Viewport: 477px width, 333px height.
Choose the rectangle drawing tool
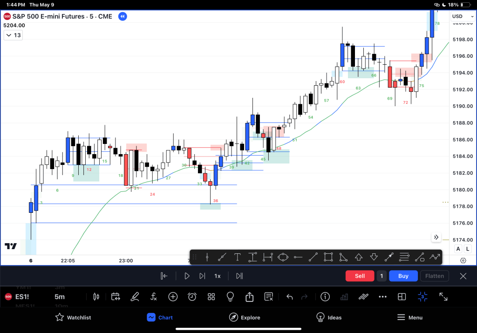328,257
